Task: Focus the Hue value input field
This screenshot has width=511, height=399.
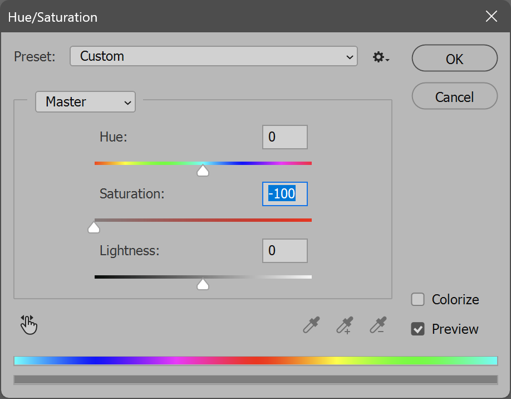Action: (285, 137)
